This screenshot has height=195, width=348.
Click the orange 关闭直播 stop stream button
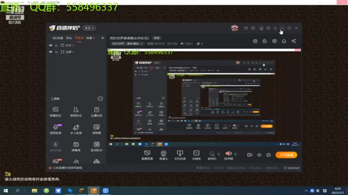coord(286,155)
